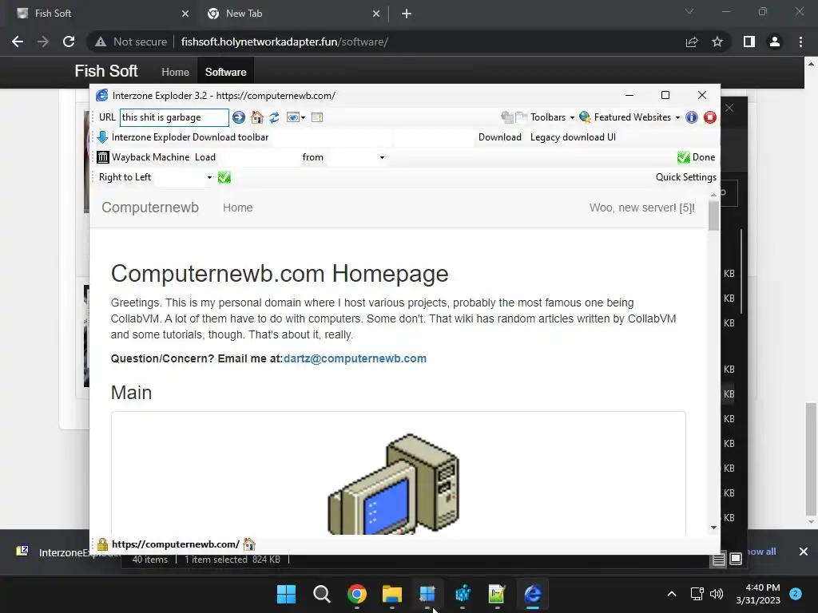Click Chrome's back arrow button
Viewport: 818px width, 613px height.
pyautogui.click(x=18, y=42)
